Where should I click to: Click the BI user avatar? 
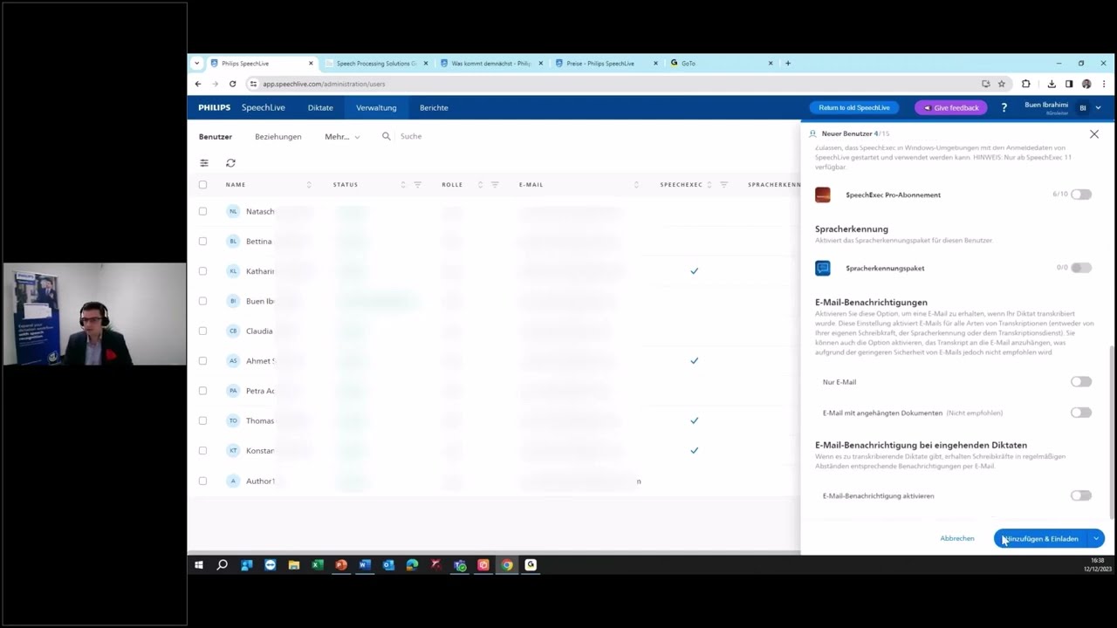[x=1083, y=107]
